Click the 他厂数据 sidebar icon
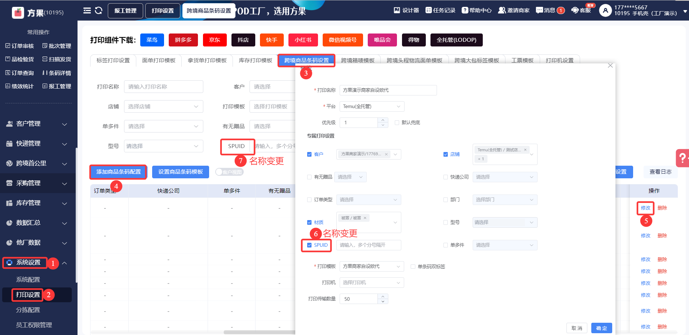The image size is (689, 335). tap(9, 243)
